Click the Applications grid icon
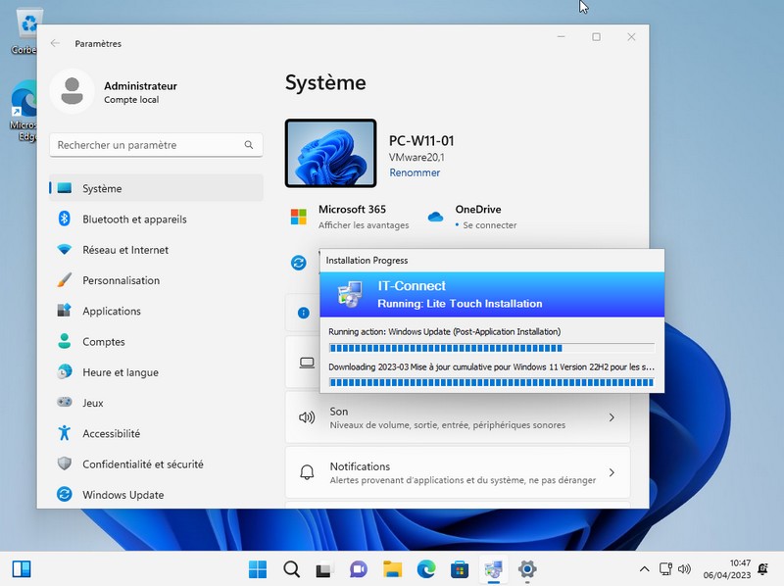784x586 pixels. point(64,310)
